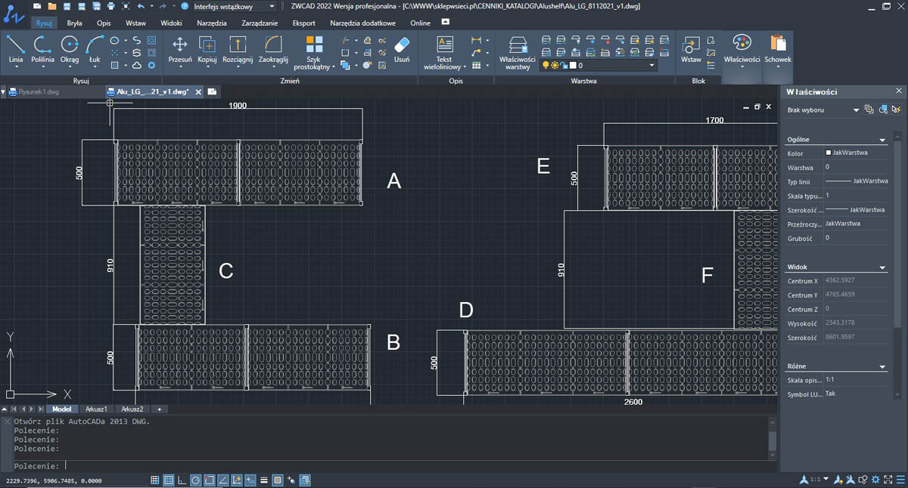Image resolution: width=908 pixels, height=488 pixels.
Task: Toggle polar tracking in status bar
Action: tap(195, 480)
